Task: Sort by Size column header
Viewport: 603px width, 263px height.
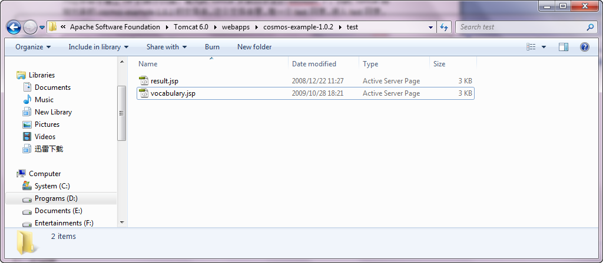Action: (453, 64)
